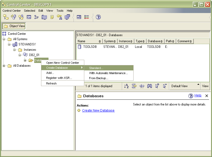Open the Tools menu
Viewport: 212px width, 157px height.
pyautogui.click(x=60, y=11)
